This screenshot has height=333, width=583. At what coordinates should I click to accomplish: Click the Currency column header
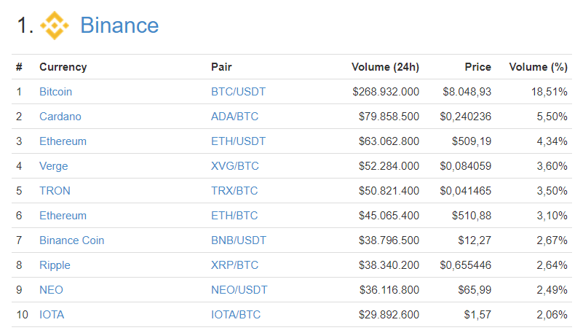pos(63,67)
